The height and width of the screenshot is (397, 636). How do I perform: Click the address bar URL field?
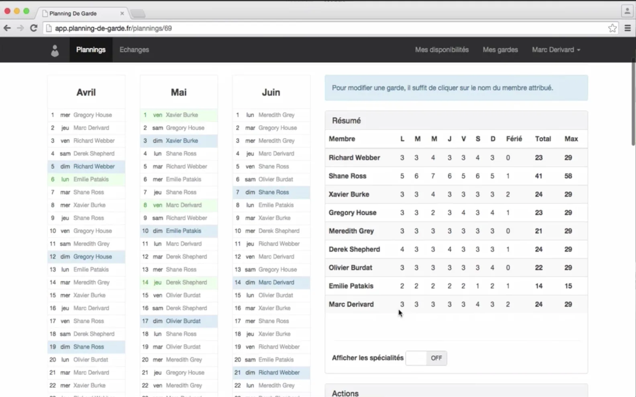pyautogui.click(x=325, y=28)
